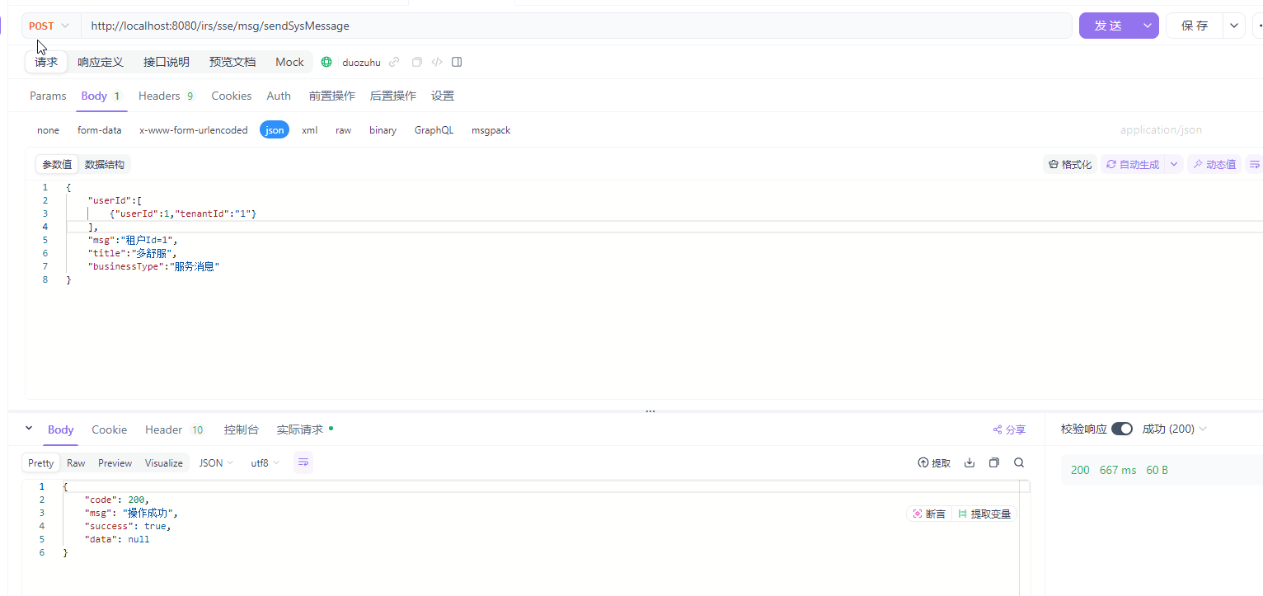Switch to the 预览文档 tab
Image resolution: width=1263 pixels, height=596 pixels.
[232, 62]
